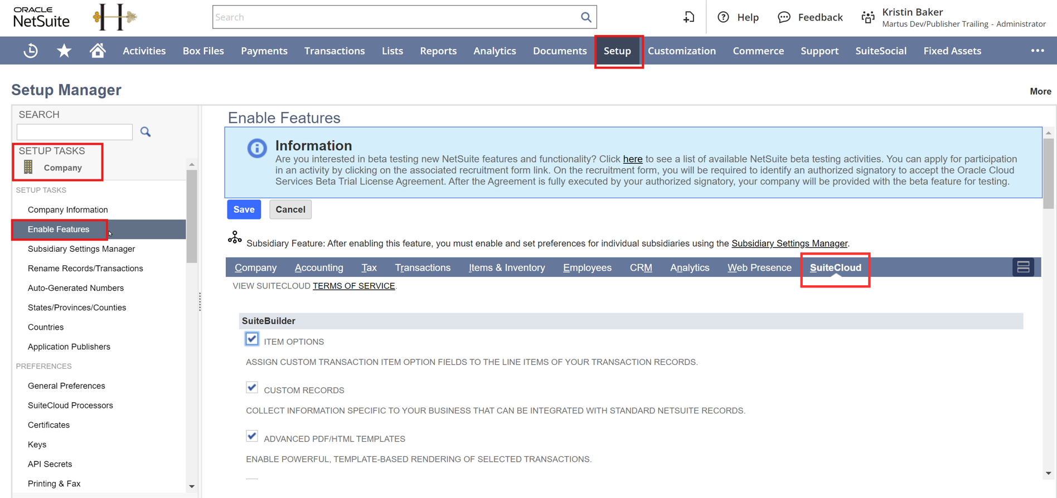The height and width of the screenshot is (498, 1057).
Task: Click the Cancel button
Action: pyautogui.click(x=290, y=209)
